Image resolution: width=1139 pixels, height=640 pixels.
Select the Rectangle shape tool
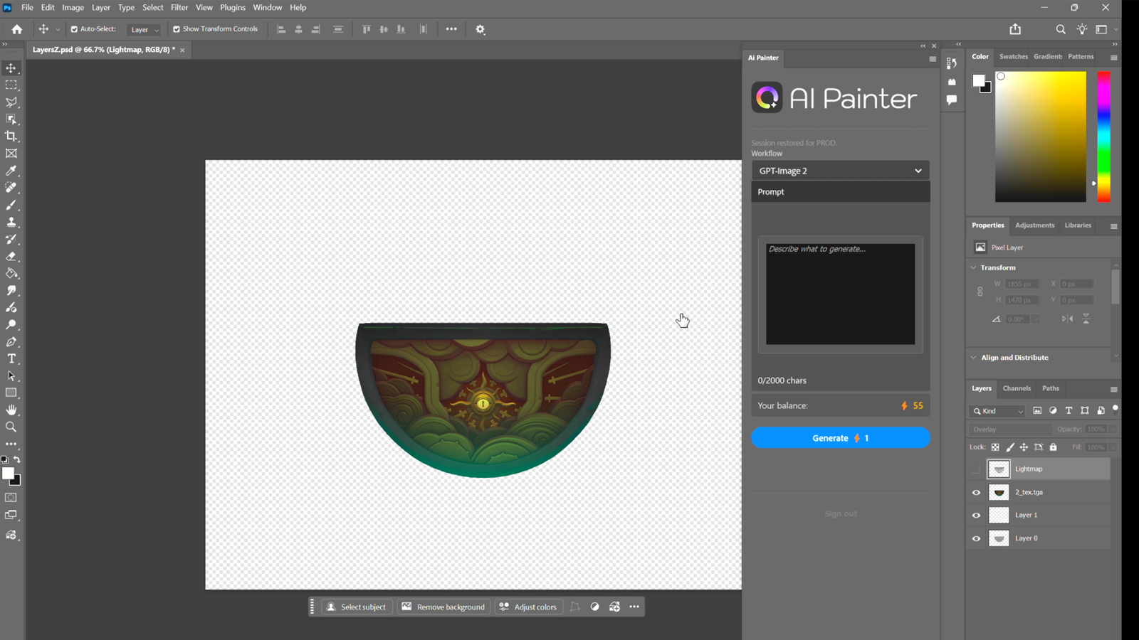tap(11, 393)
